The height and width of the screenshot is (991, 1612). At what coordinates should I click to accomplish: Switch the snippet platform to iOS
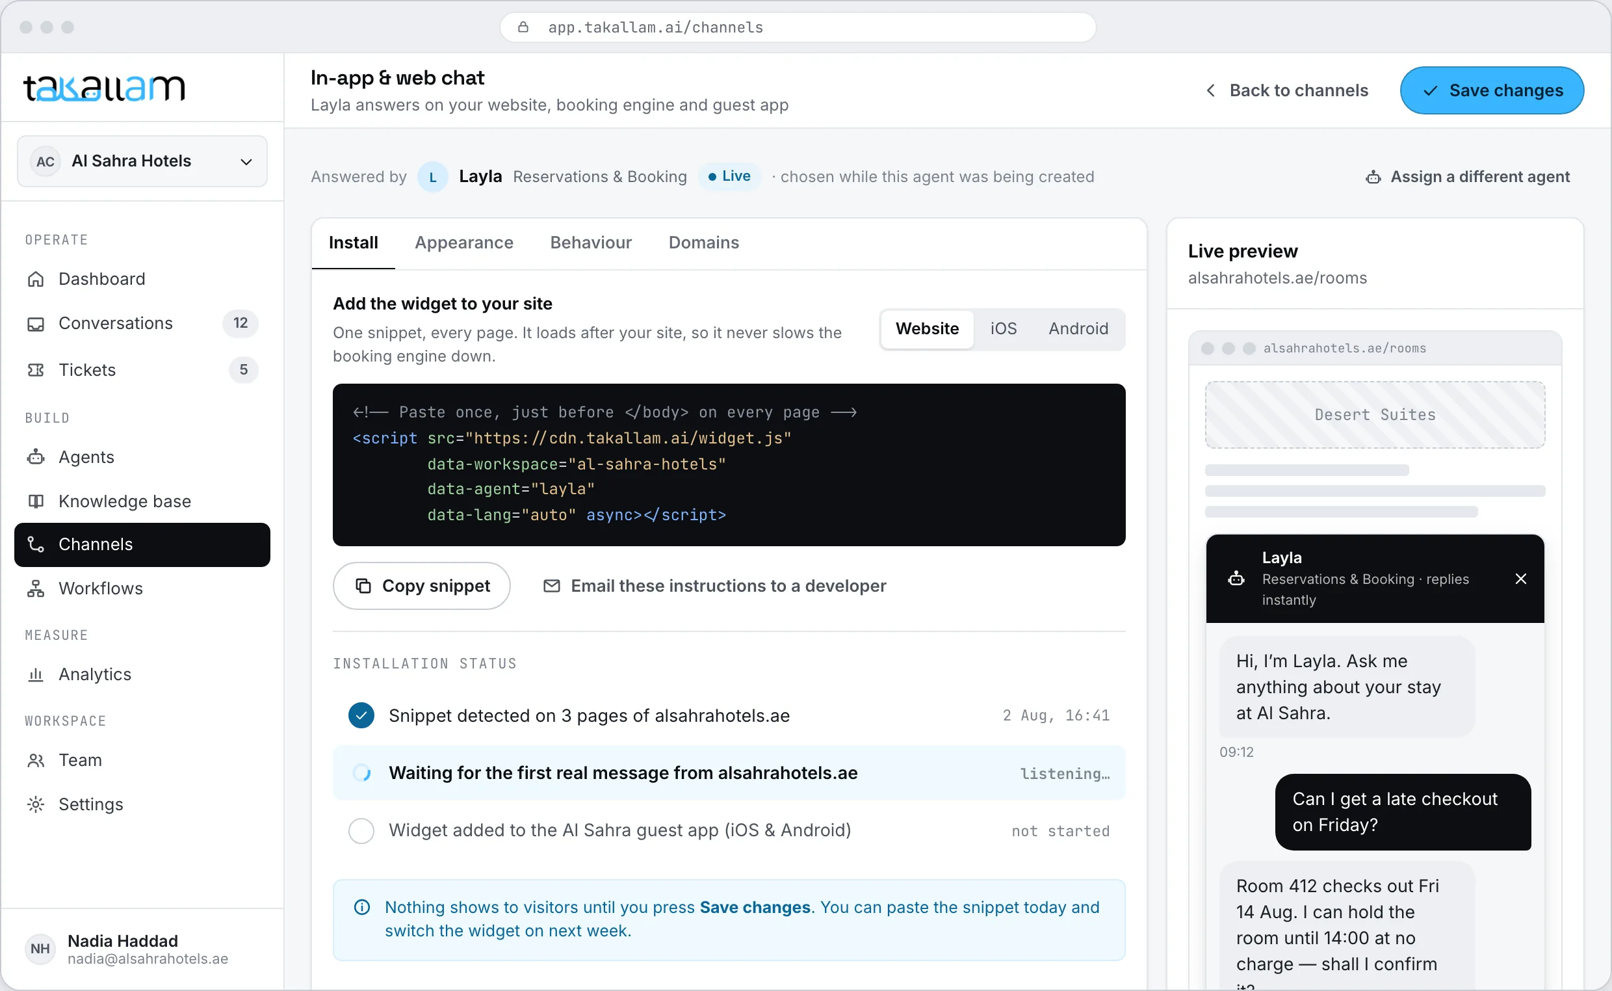[1003, 329]
